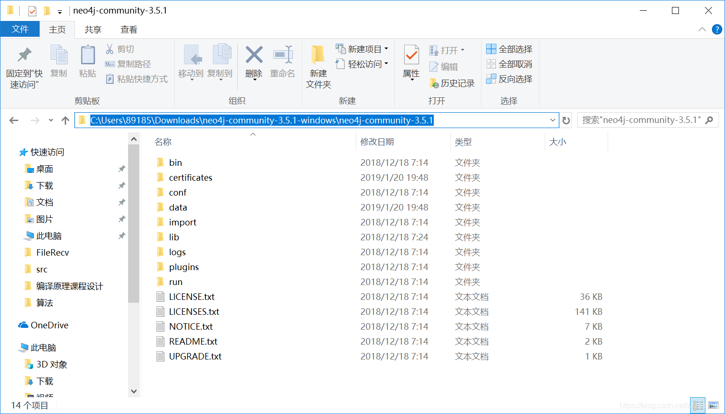Go back with the left arrow

pos(14,121)
